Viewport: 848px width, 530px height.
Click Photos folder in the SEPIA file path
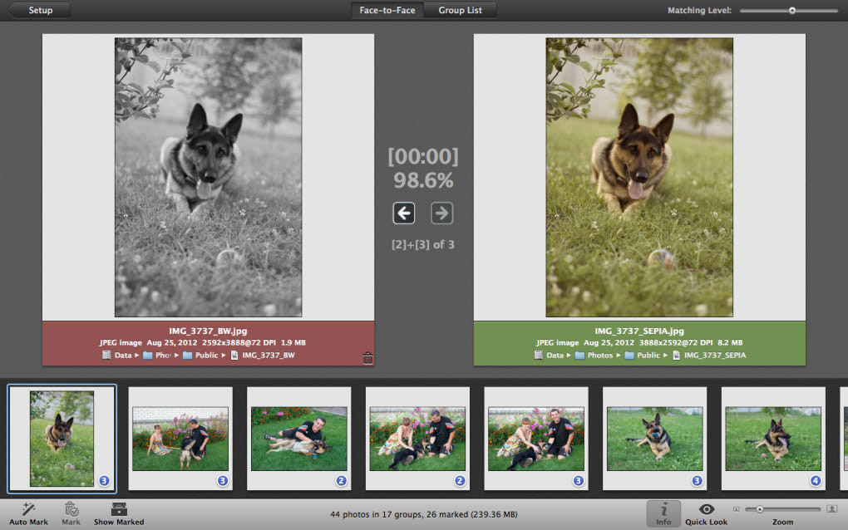(594, 355)
